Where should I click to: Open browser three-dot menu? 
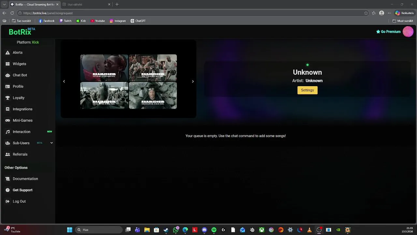(x=389, y=13)
